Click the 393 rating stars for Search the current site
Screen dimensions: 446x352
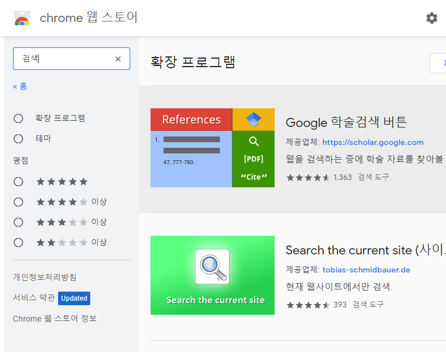point(308,305)
